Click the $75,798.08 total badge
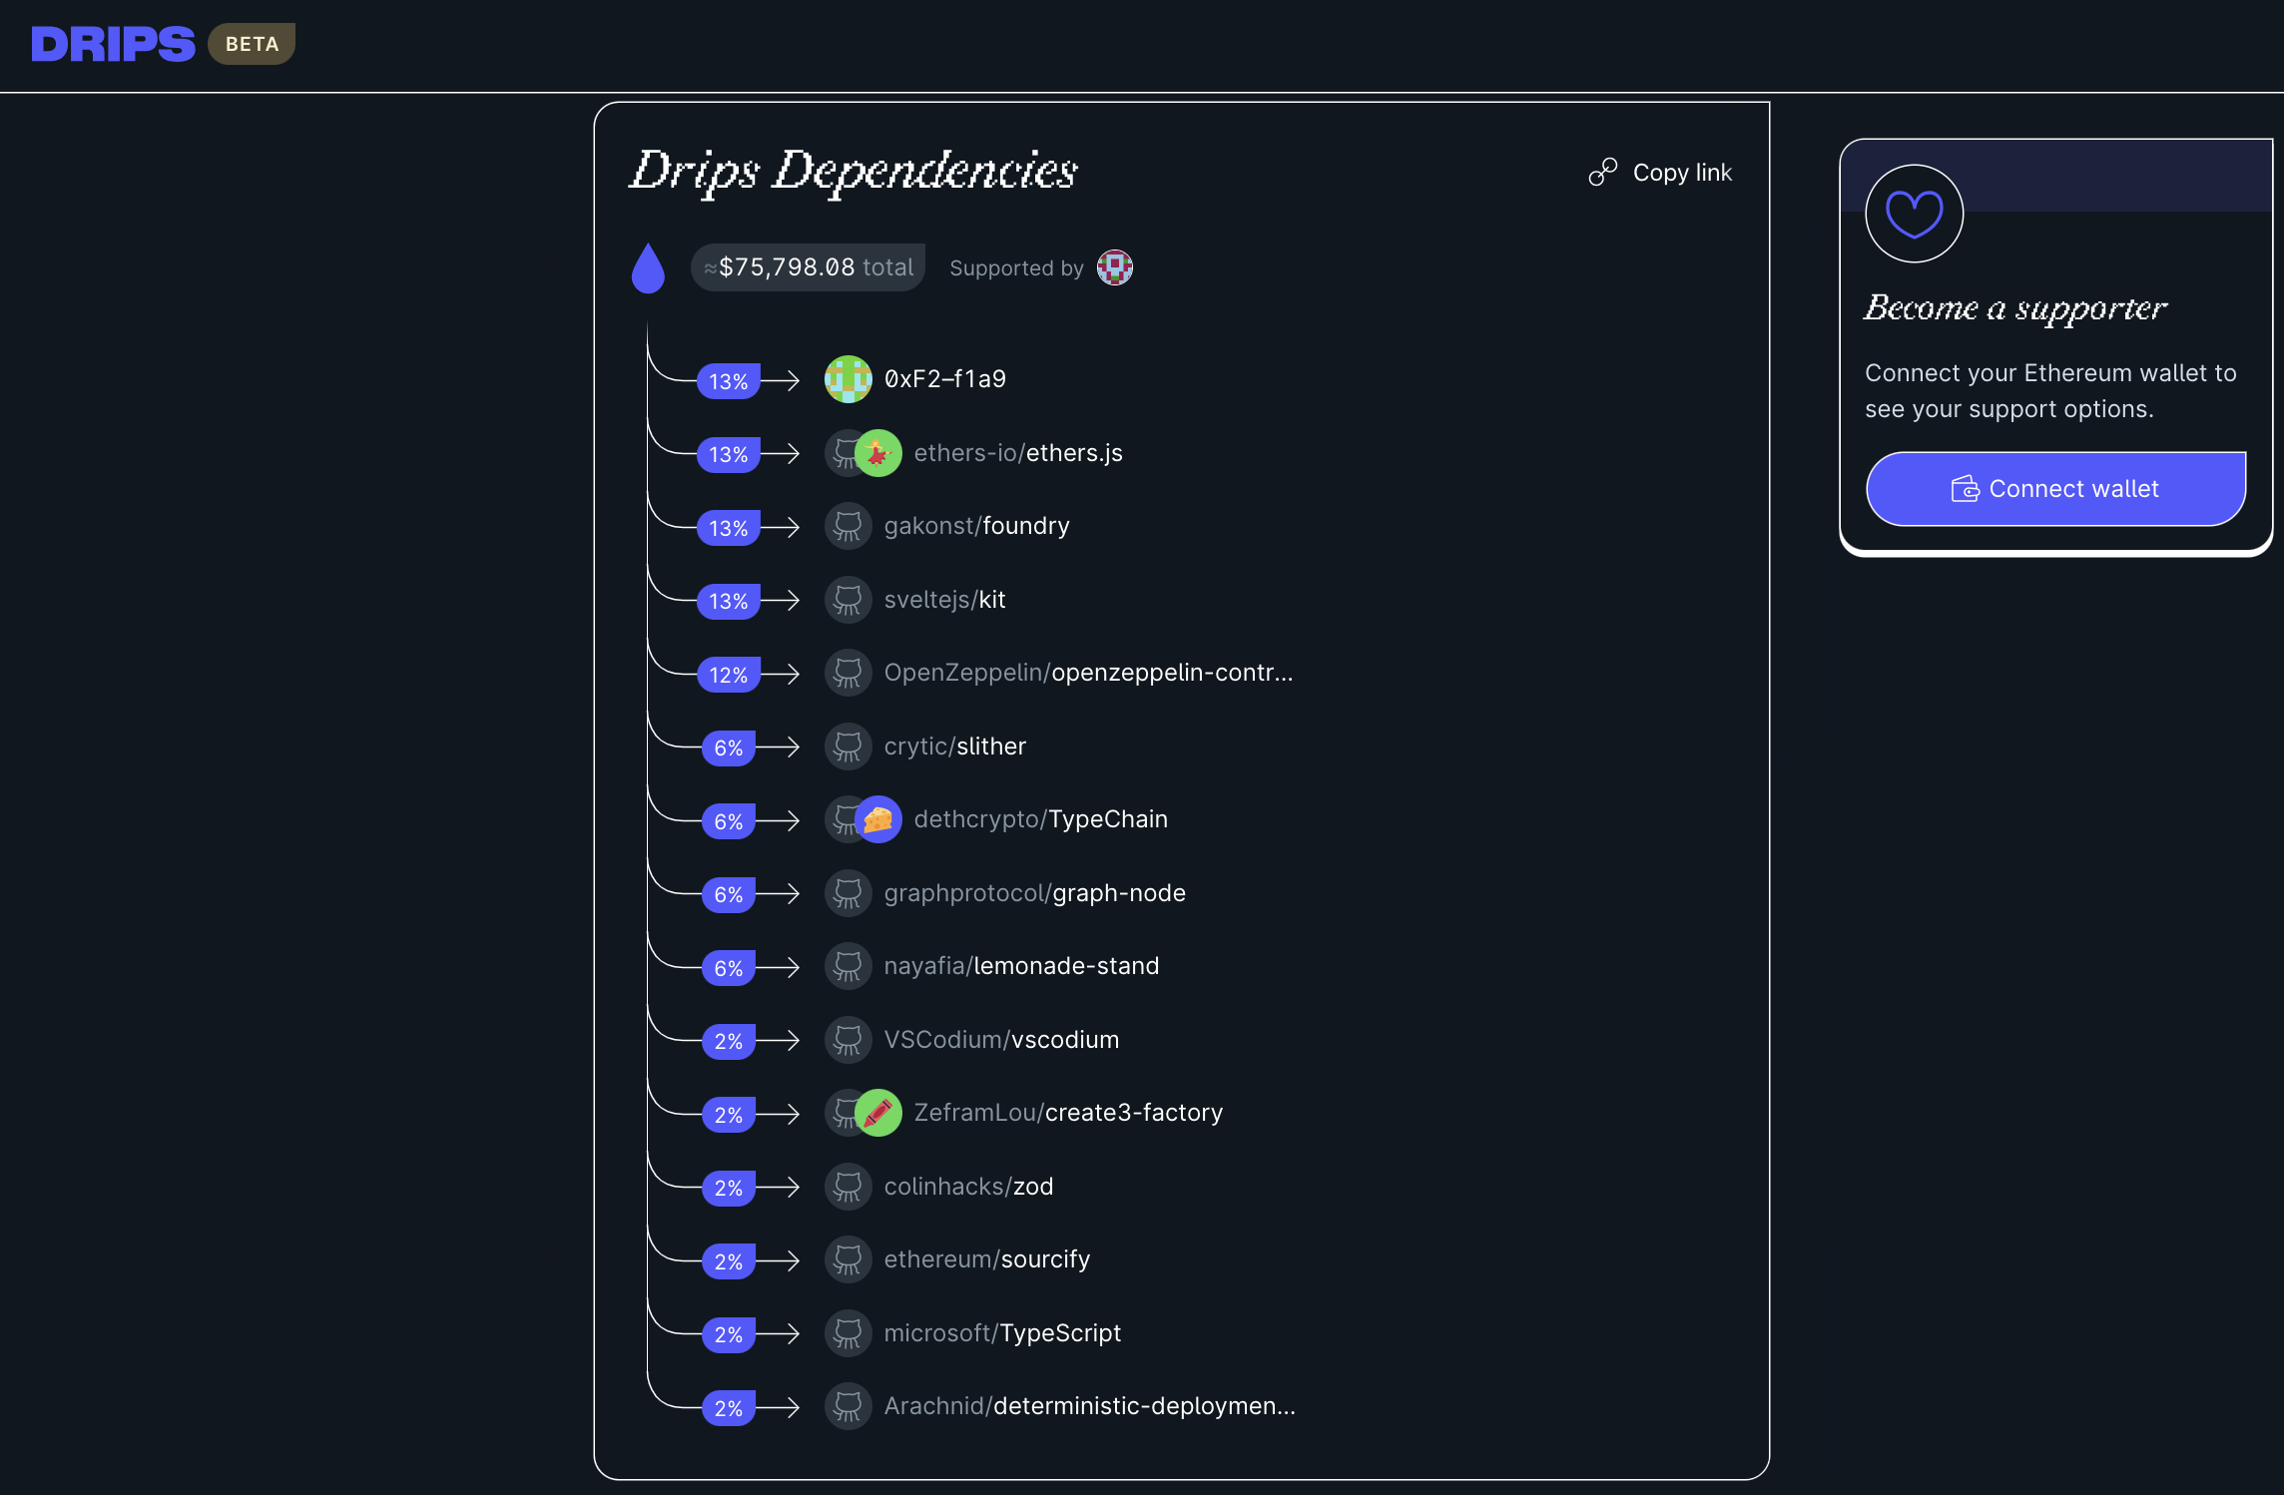 [807, 266]
